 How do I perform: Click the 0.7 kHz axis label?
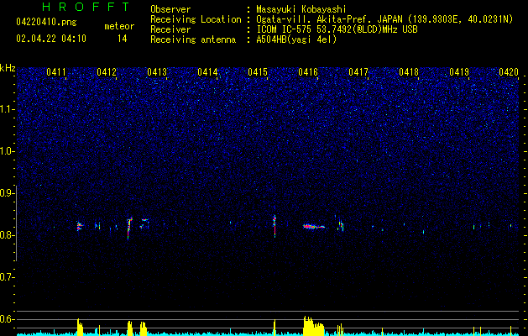coord(7,277)
